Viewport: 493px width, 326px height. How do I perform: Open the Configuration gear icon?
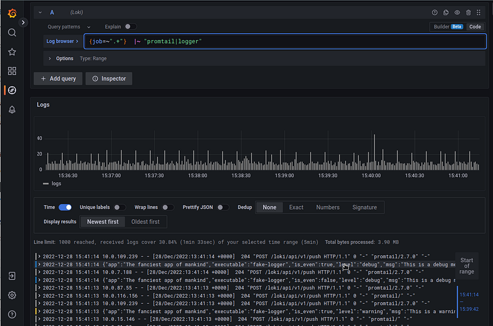point(12,295)
